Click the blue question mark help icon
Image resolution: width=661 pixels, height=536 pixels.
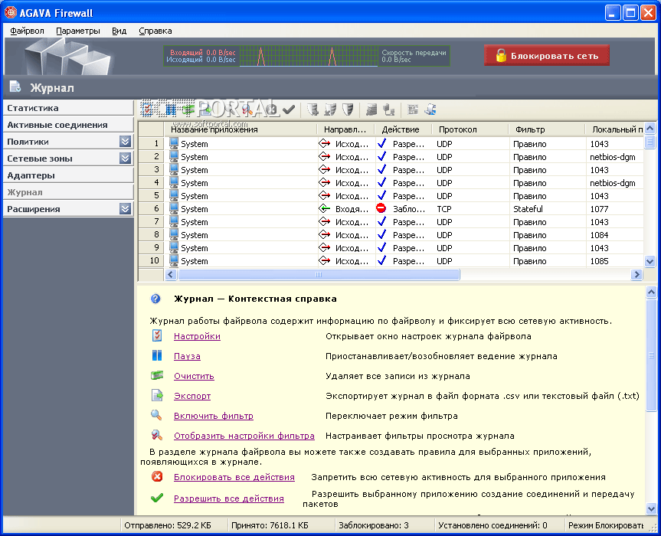156,299
